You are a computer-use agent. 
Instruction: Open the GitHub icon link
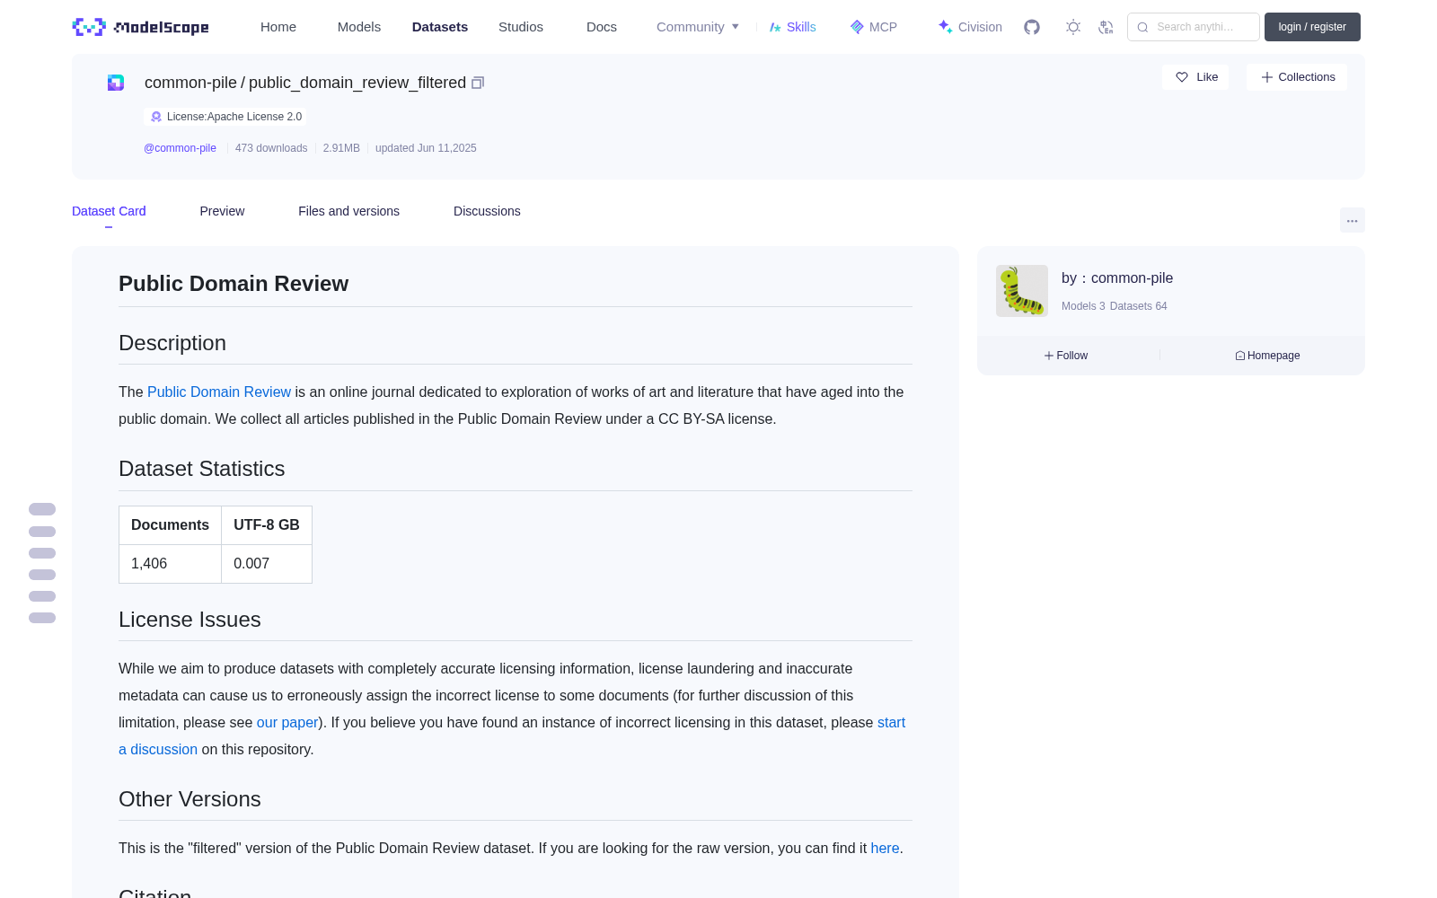point(1032,27)
